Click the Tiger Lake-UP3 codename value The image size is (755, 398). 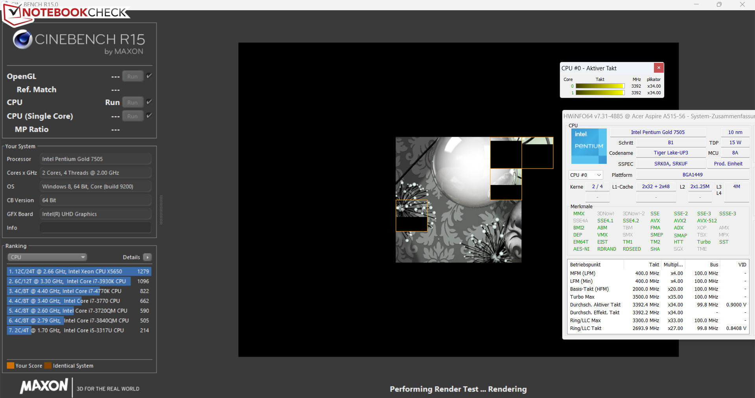[x=671, y=153]
